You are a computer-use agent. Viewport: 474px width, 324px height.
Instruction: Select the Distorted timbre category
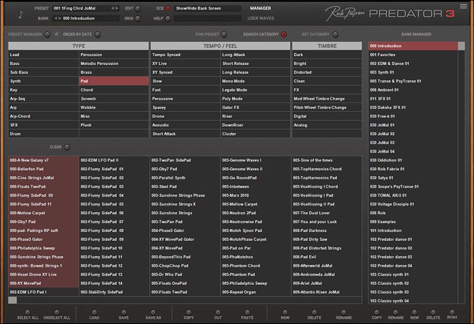(x=327, y=72)
